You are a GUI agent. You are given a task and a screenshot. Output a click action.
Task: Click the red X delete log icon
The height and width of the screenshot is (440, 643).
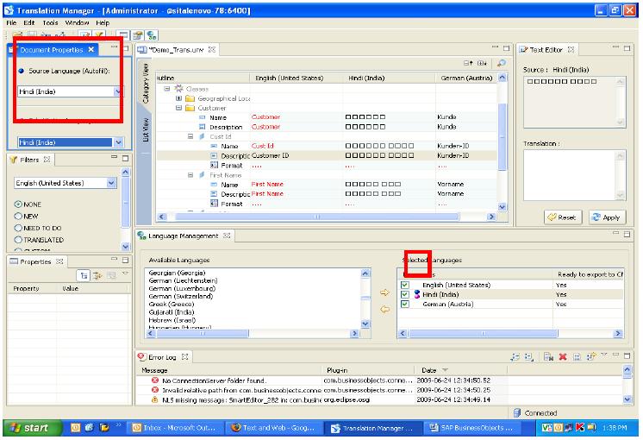pyautogui.click(x=563, y=356)
